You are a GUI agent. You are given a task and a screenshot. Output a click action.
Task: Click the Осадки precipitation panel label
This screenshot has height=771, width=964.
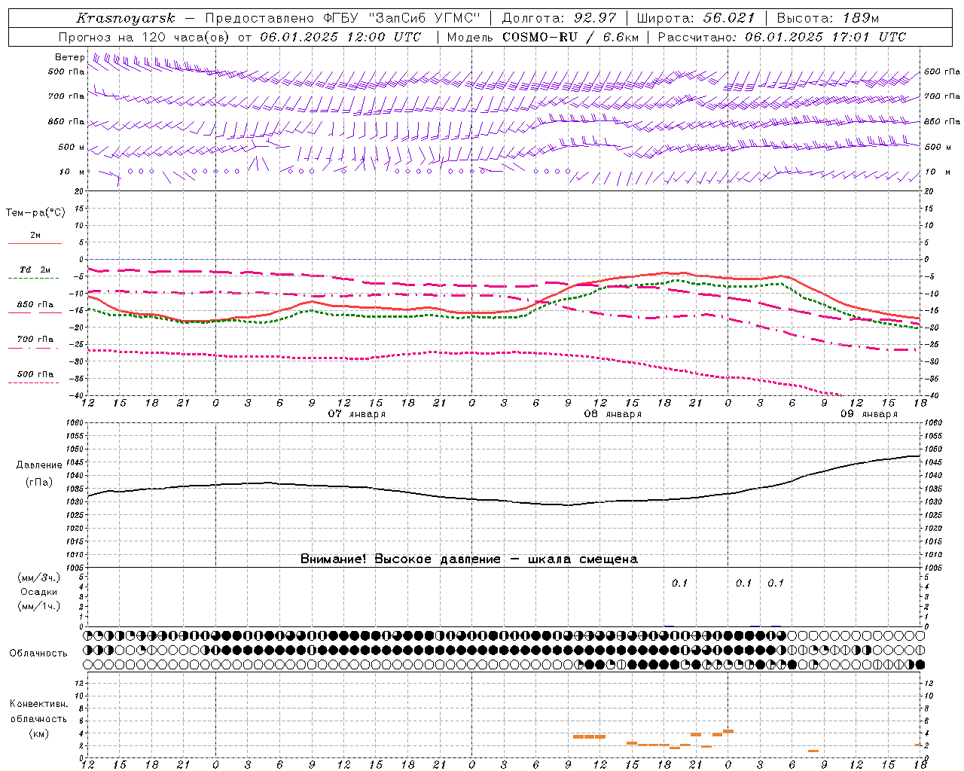[x=39, y=592]
